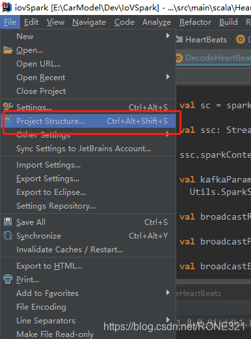
Task: Switch to the DecodeHeartBeats editor tab
Action: 213,58
